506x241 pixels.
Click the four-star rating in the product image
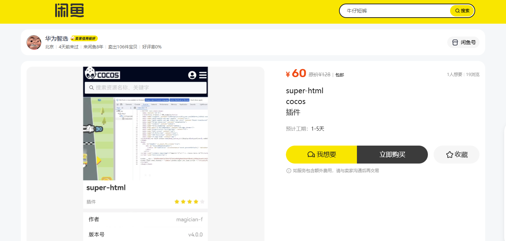pos(189,202)
